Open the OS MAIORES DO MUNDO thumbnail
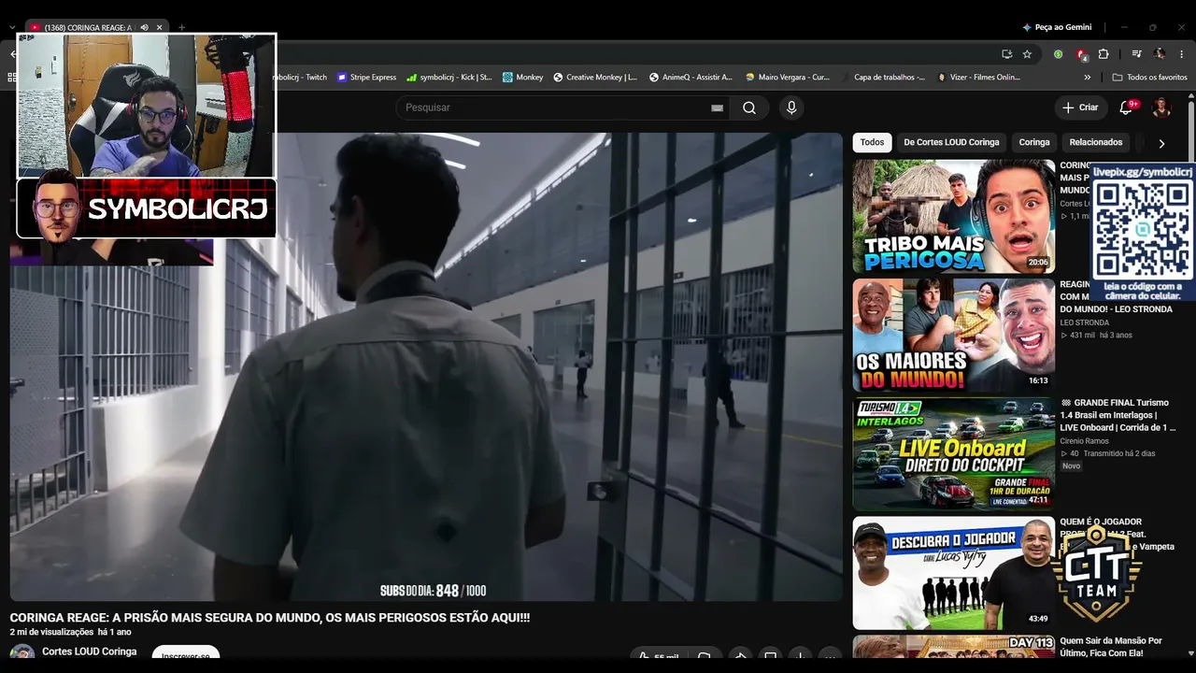This screenshot has width=1196, height=673. [954, 335]
